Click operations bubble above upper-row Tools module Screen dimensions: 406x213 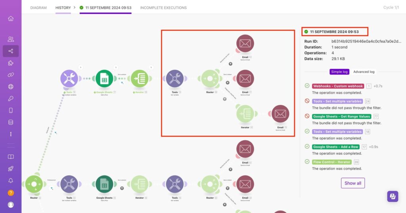point(80,67)
